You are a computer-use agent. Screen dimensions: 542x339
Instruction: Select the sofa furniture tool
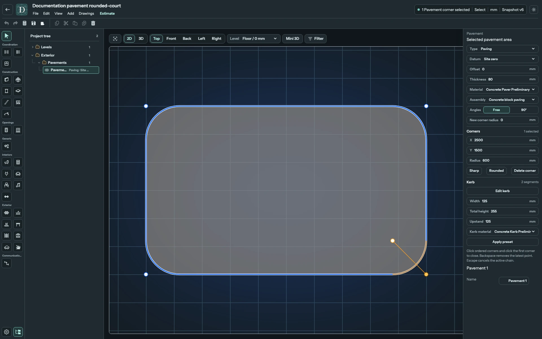coord(18,174)
